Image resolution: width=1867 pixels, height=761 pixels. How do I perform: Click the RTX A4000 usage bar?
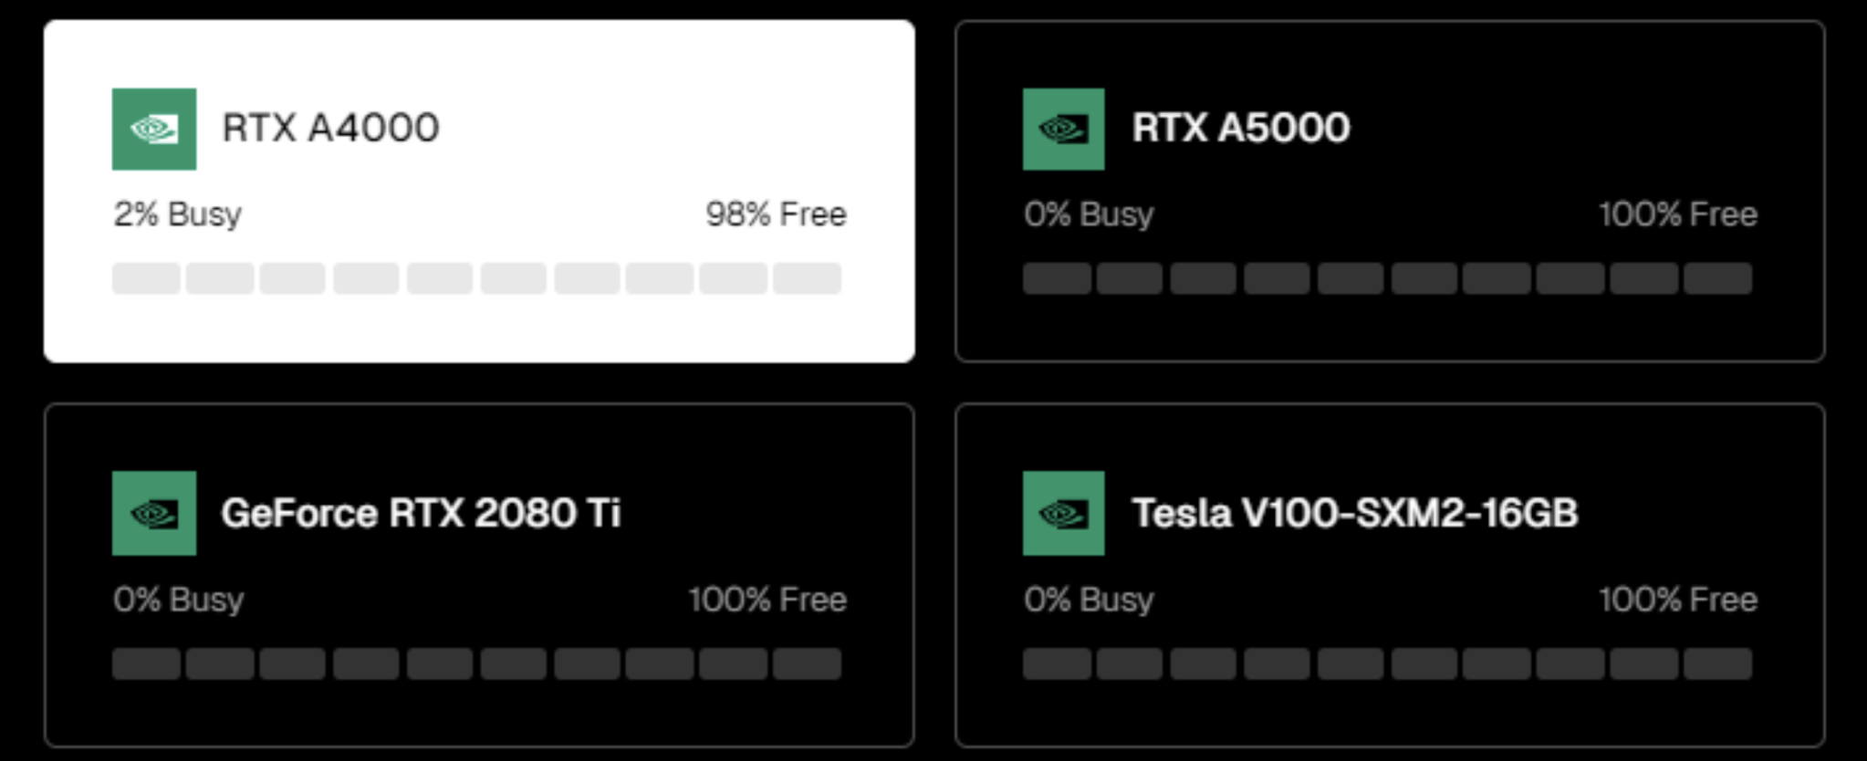[476, 278]
